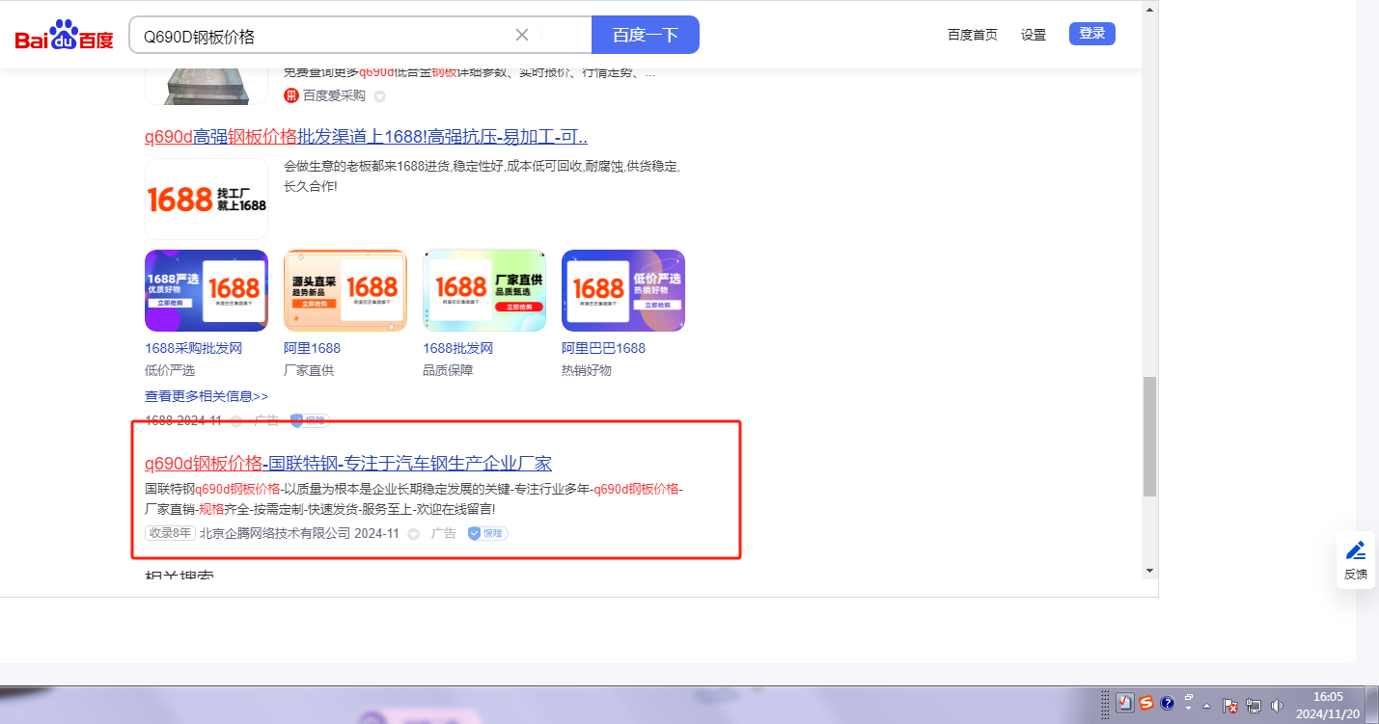Click the 1688采购批发网 link
Viewport: 1379px width, 724px height.
click(x=193, y=348)
